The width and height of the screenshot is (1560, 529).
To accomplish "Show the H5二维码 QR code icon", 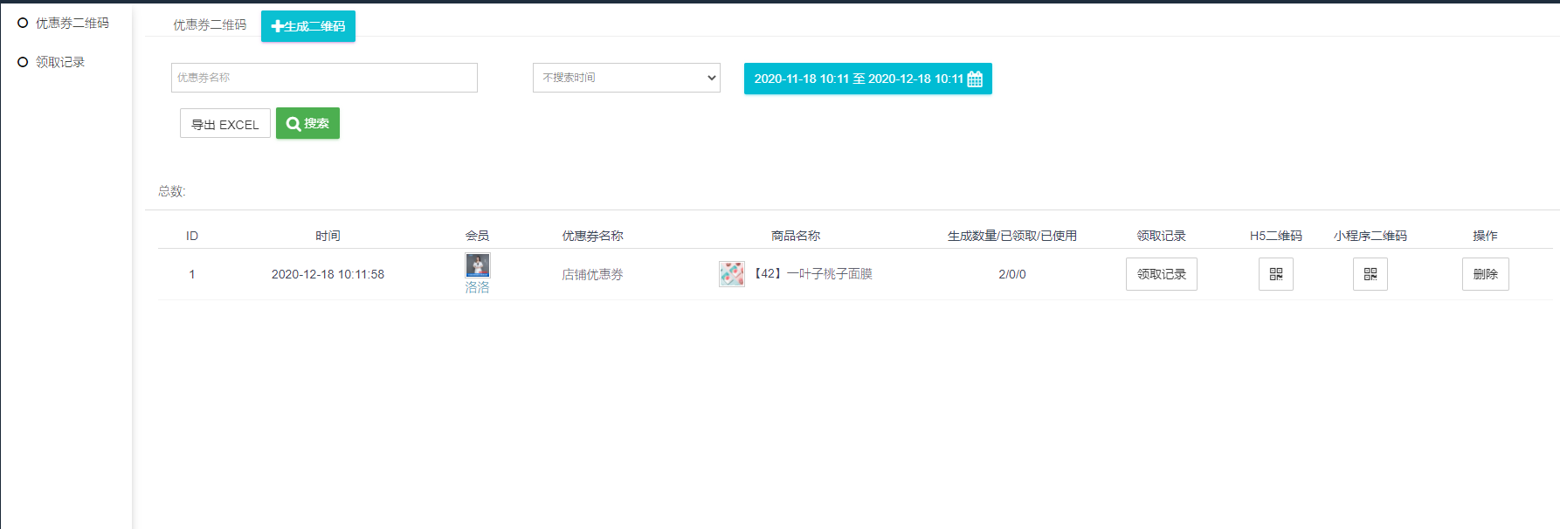I will [1276, 274].
